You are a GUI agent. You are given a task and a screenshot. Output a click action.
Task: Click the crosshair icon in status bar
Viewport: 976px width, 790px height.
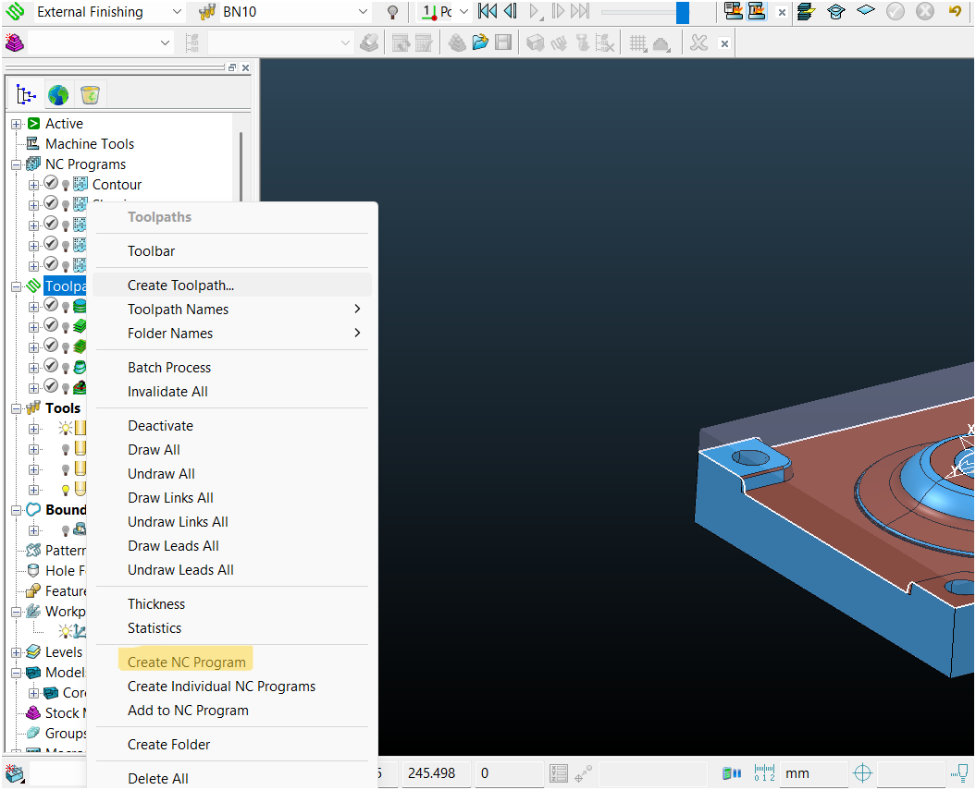point(863,773)
